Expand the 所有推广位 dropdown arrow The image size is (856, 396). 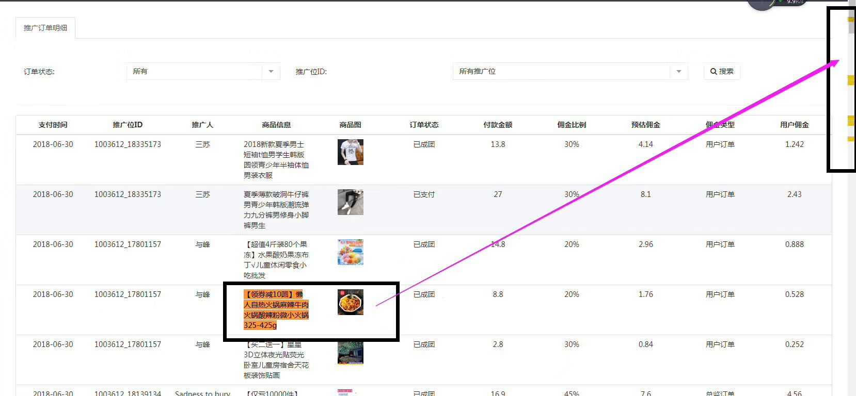(x=679, y=71)
